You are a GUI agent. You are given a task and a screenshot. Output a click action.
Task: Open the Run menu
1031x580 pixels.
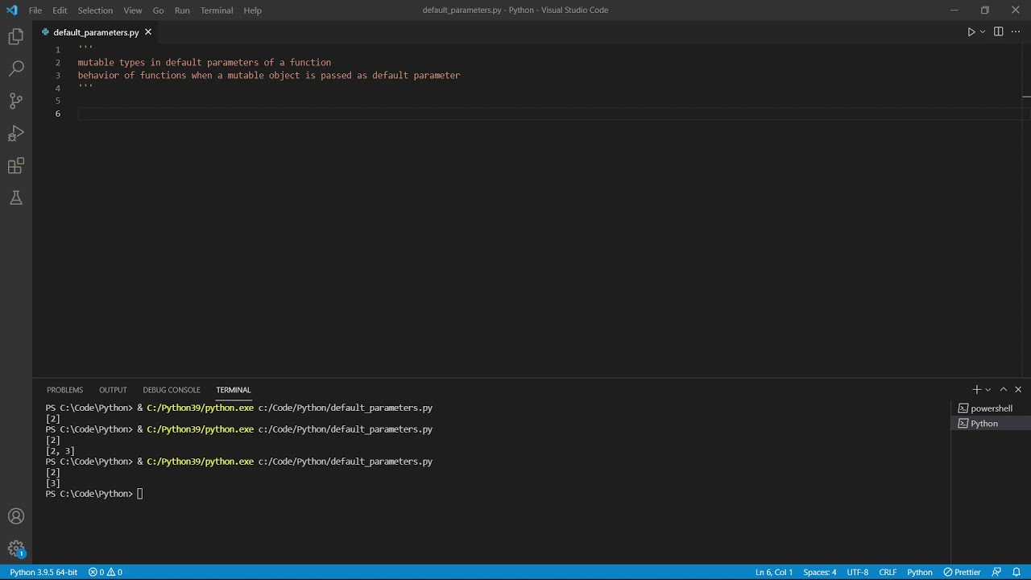coord(182,10)
